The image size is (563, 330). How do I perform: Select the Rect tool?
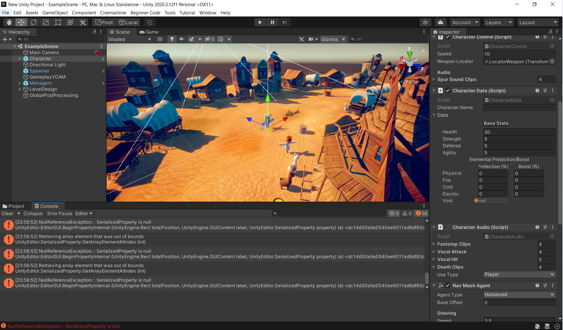[x=58, y=22]
